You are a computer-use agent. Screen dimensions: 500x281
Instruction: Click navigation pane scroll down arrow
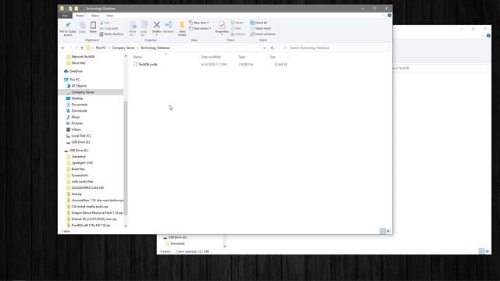pyautogui.click(x=125, y=226)
